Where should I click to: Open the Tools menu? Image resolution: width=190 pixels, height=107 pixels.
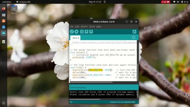point(92,26)
